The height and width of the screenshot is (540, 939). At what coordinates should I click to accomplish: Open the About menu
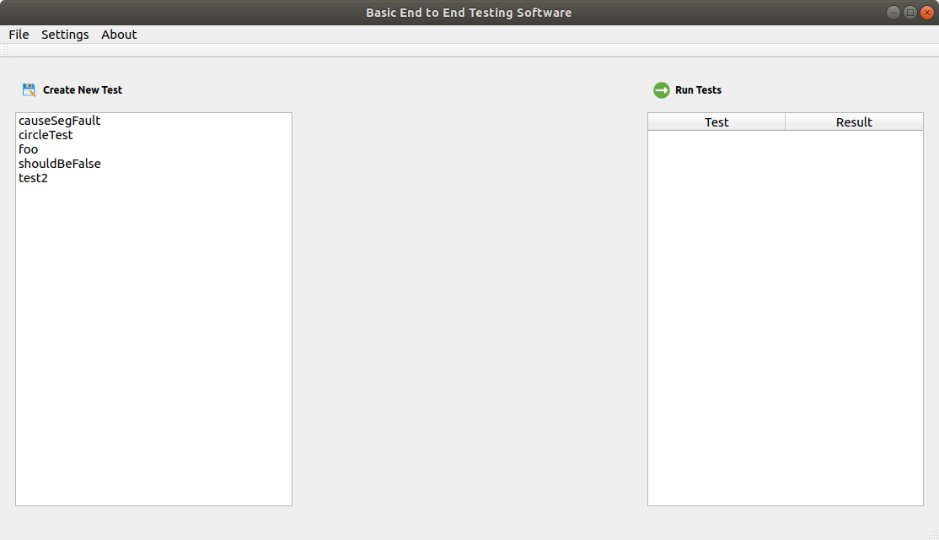pos(119,35)
